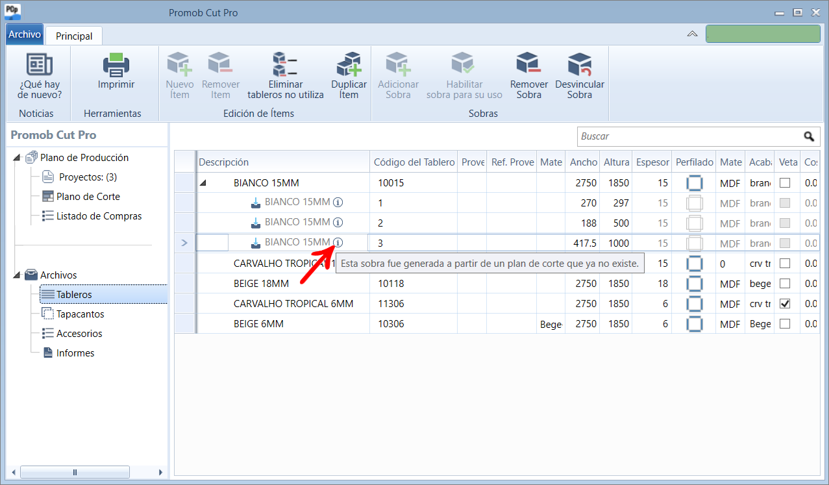
Task: Collapse the Archivos tree node
Action: [16, 275]
